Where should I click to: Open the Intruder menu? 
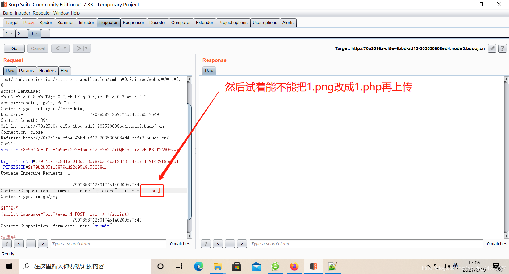pyautogui.click(x=23, y=13)
